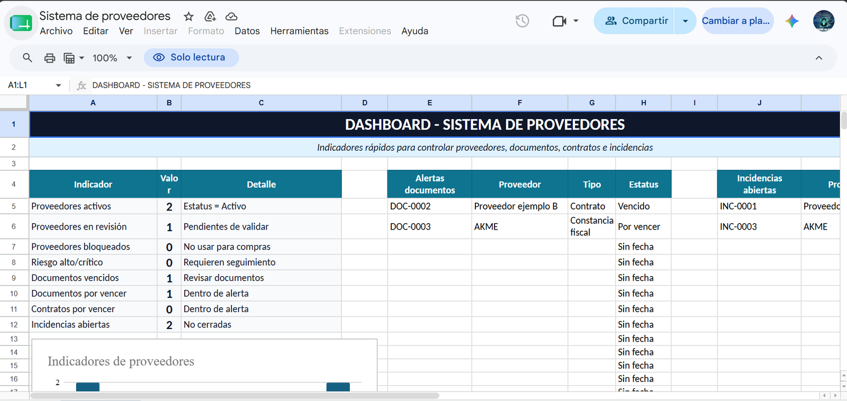Select column A header
Image resolution: width=847 pixels, height=401 pixels.
[93, 103]
